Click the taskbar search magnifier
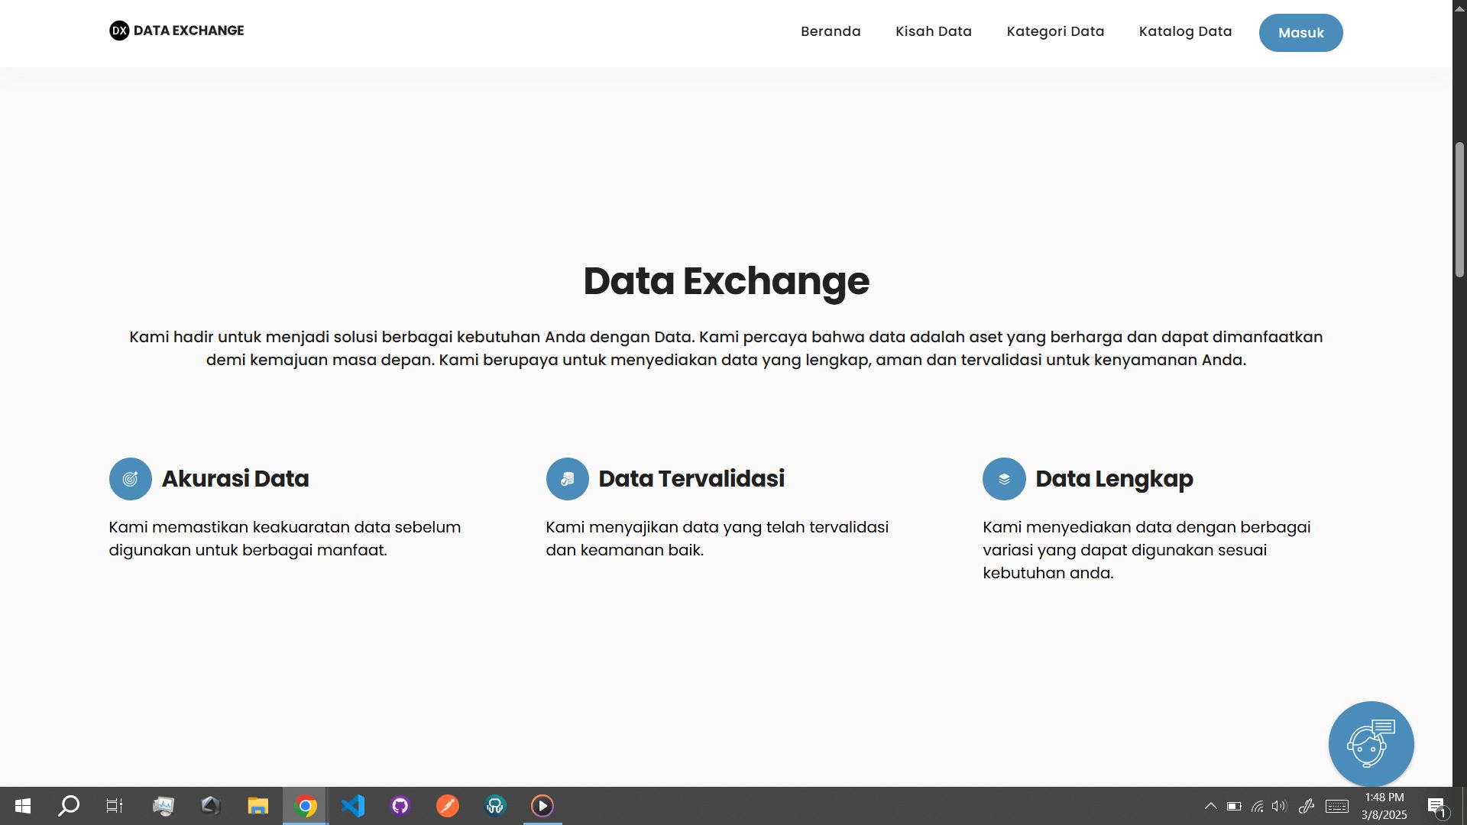The image size is (1467, 825). point(69,806)
